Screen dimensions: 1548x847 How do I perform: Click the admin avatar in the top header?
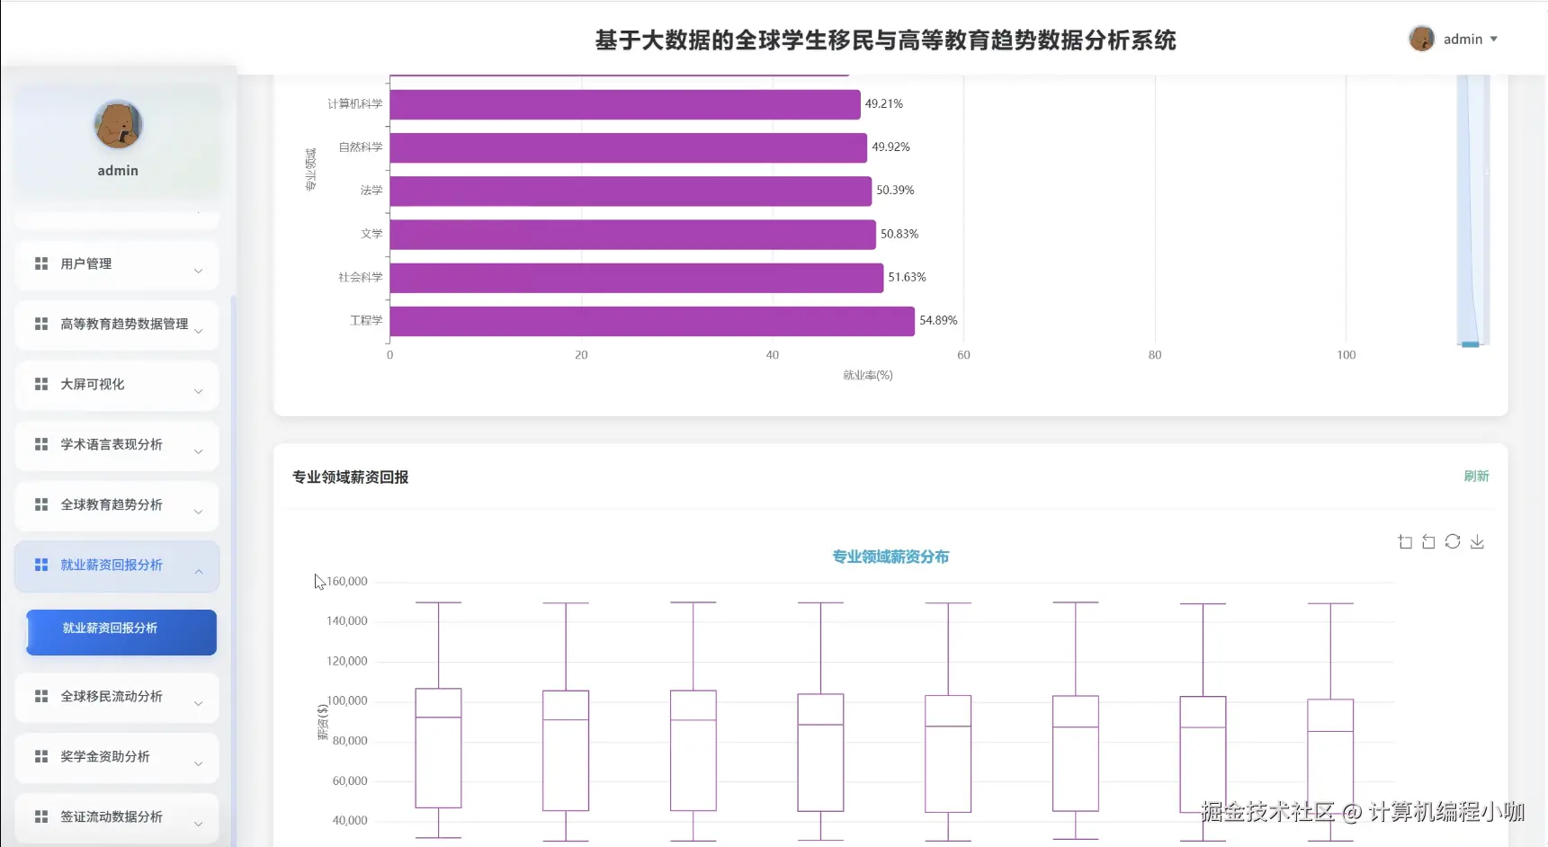coord(1421,39)
